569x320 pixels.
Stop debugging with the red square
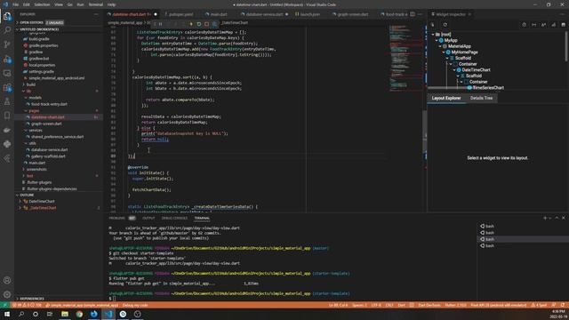coord(206,24)
